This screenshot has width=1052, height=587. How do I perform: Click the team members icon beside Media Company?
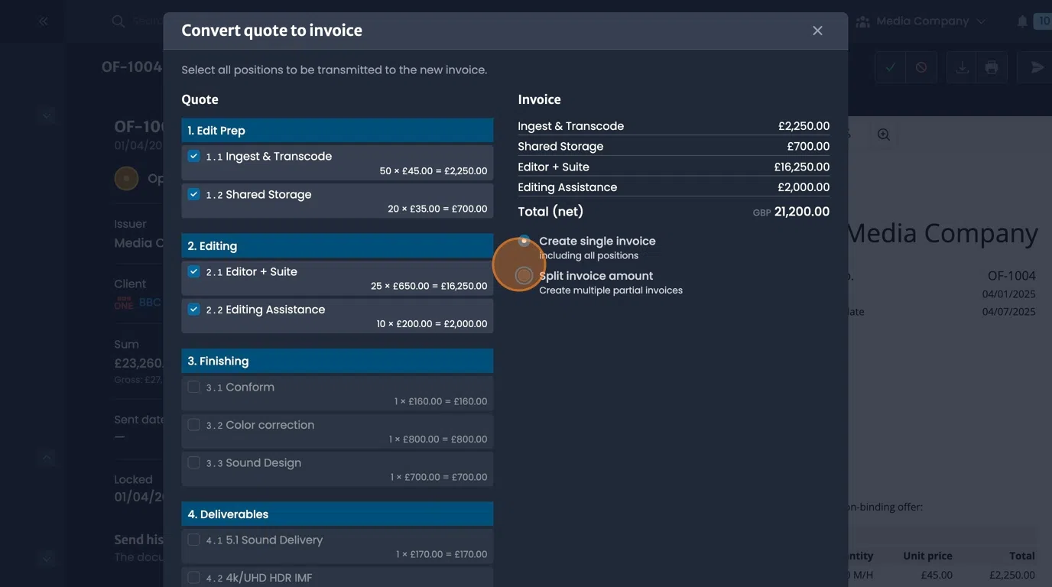(863, 21)
